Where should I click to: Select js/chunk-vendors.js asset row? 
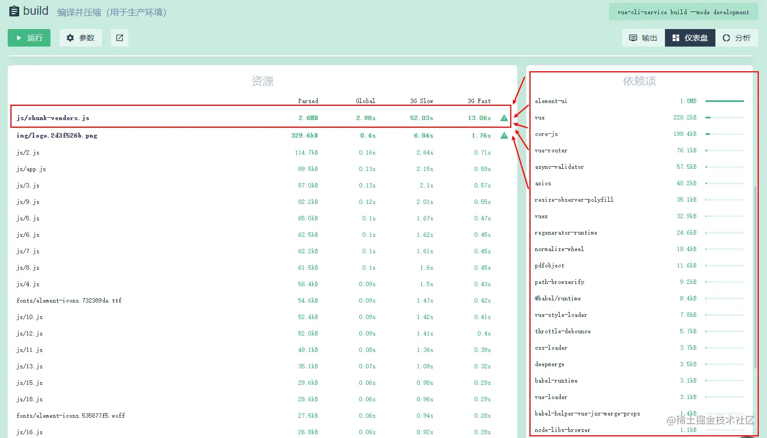point(262,118)
